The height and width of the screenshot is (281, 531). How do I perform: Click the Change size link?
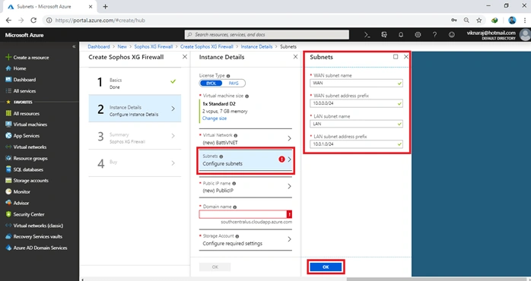click(215, 118)
